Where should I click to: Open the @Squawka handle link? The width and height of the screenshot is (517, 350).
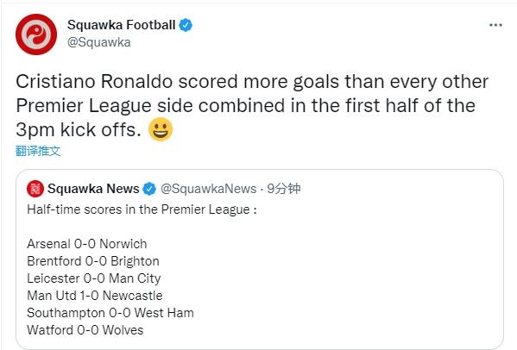(x=99, y=42)
